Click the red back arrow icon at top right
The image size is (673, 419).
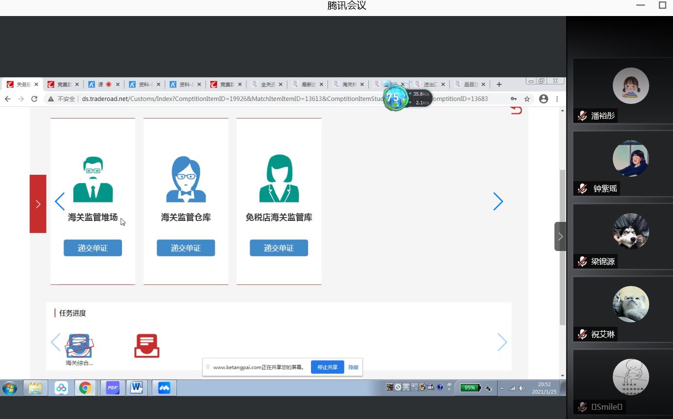[516, 111]
